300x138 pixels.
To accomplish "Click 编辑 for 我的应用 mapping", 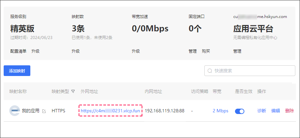I will click(x=276, y=111).
